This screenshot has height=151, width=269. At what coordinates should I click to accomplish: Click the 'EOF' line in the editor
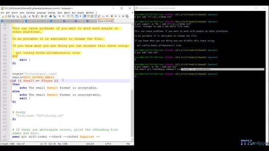click(15, 56)
